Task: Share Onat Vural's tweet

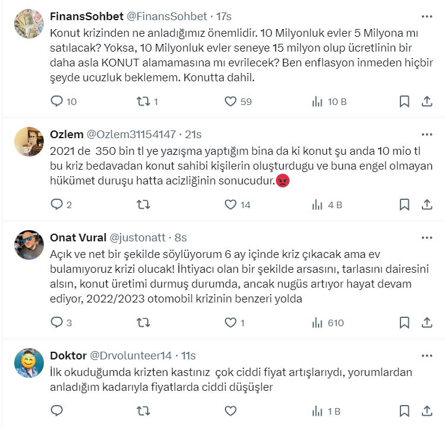Action: [426, 323]
